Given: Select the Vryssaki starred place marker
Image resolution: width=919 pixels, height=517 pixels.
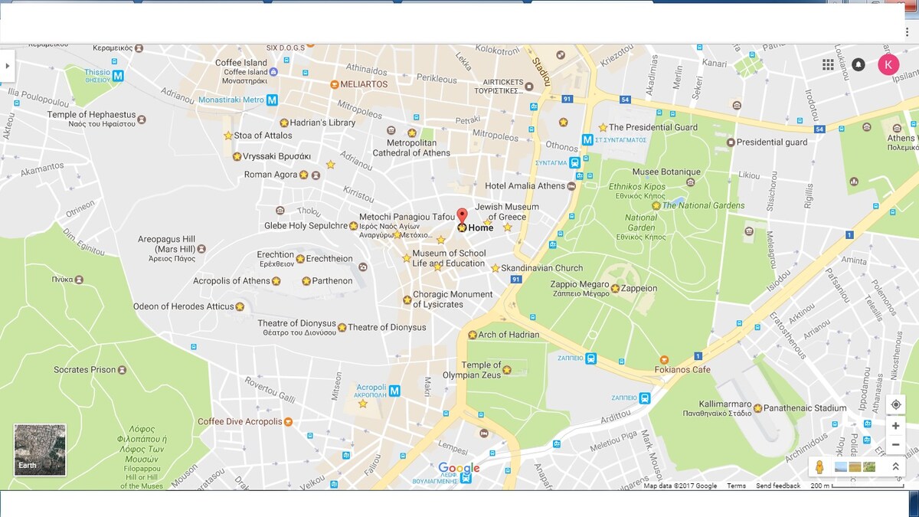Looking at the screenshot, I should (237, 156).
